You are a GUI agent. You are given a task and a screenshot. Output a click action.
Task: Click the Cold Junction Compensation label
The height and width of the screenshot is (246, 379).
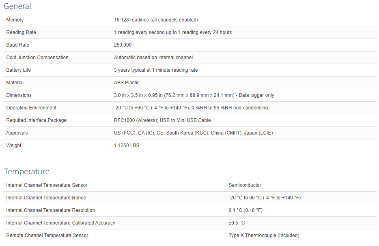37,58
